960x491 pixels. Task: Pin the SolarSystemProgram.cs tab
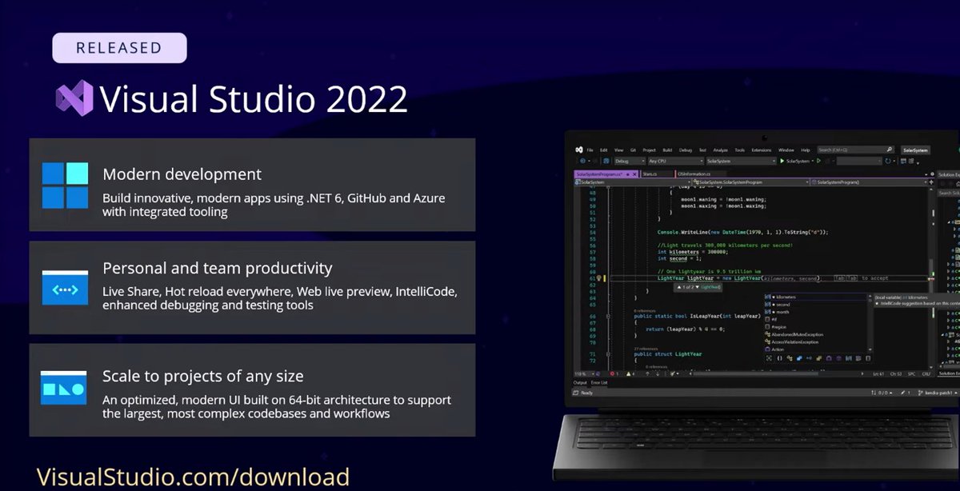[628, 174]
